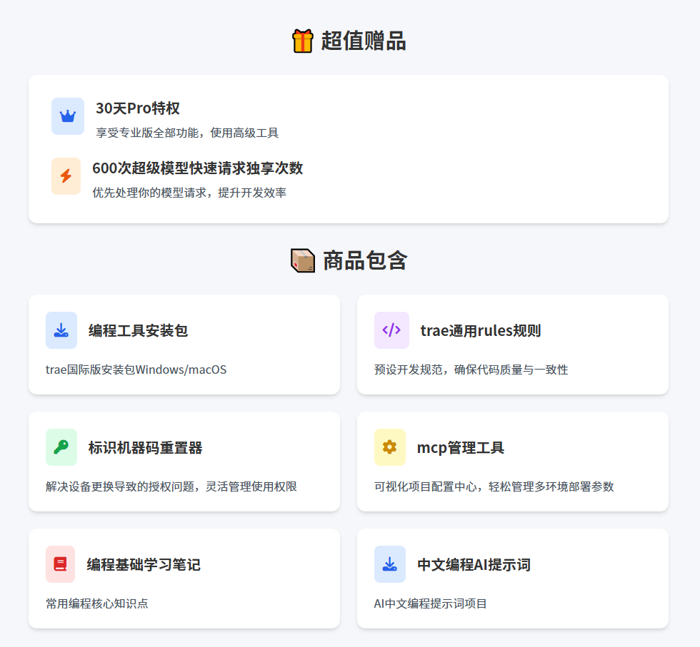Click the green key icon
The width and height of the screenshot is (700, 647).
pos(61,447)
